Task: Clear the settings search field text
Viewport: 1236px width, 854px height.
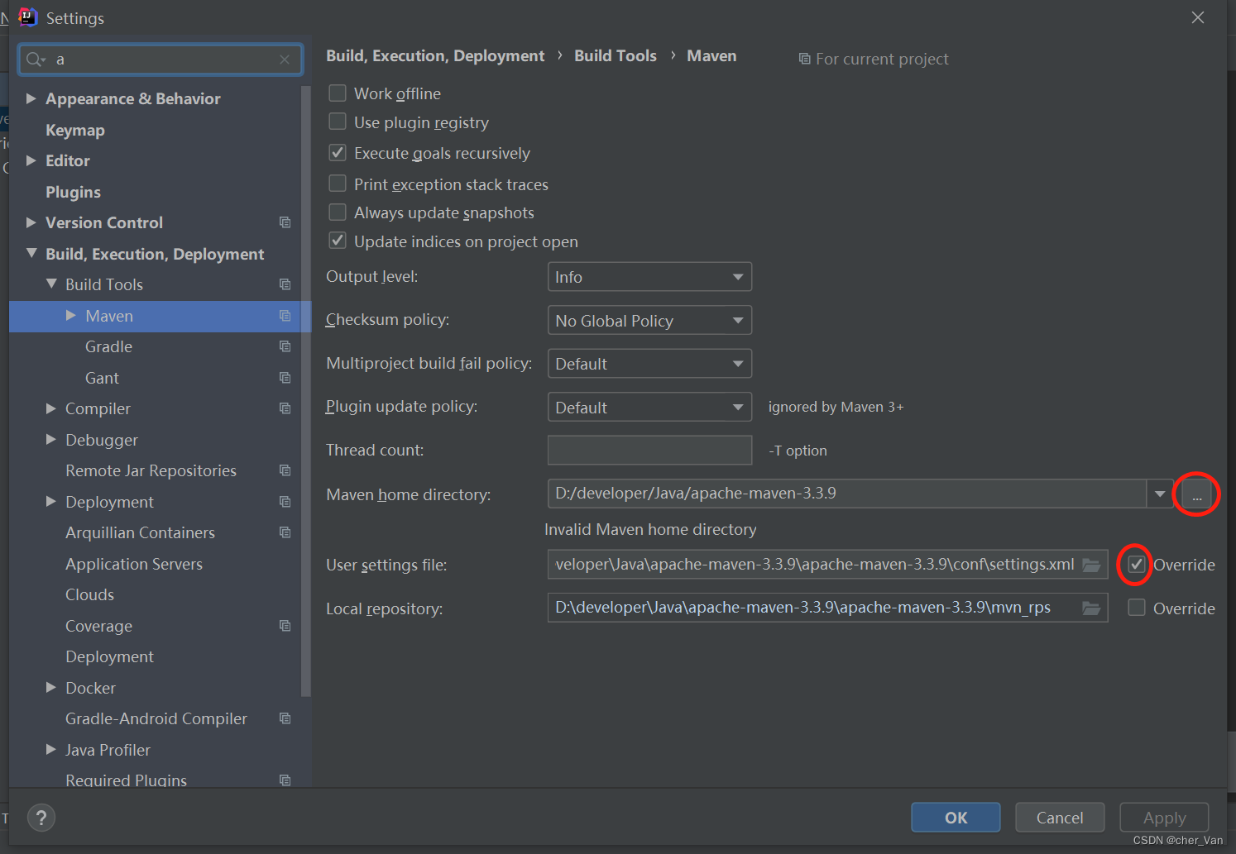Action: coord(285,60)
